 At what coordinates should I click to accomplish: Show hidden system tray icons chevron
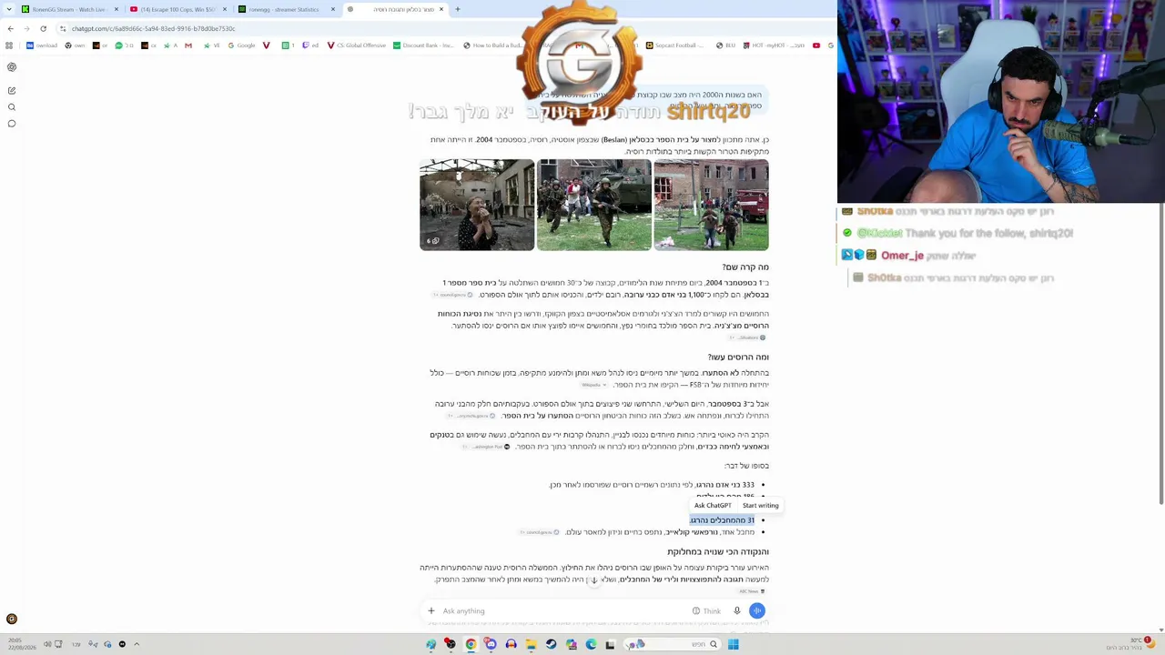(x=137, y=644)
